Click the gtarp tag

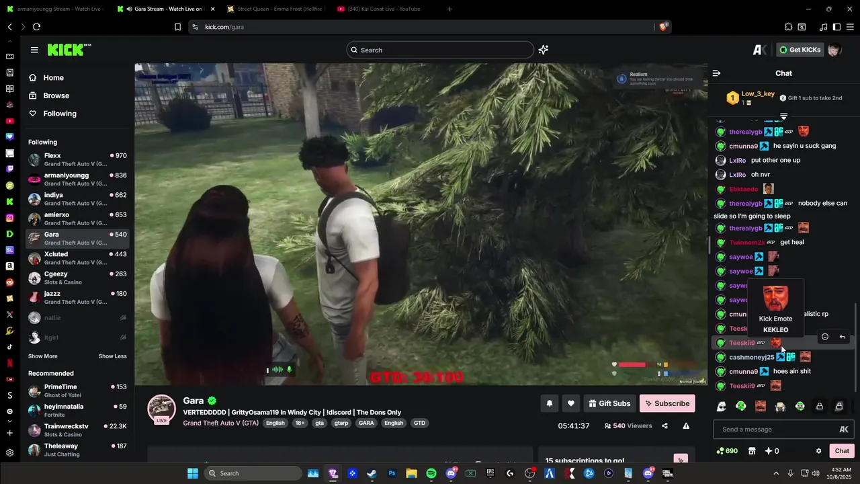click(341, 423)
